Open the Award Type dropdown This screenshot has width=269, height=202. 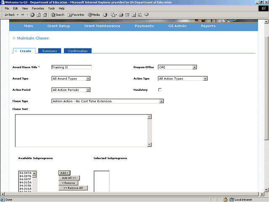click(x=71, y=79)
